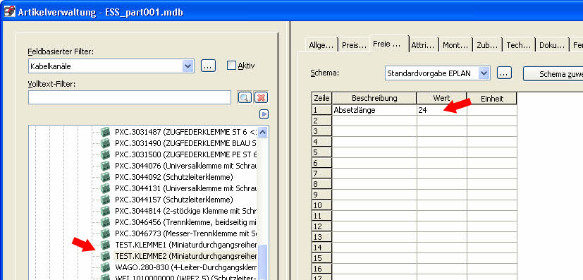
Task: Select PXC.3044157 Schutzleiterklemme entry
Action: point(174,200)
